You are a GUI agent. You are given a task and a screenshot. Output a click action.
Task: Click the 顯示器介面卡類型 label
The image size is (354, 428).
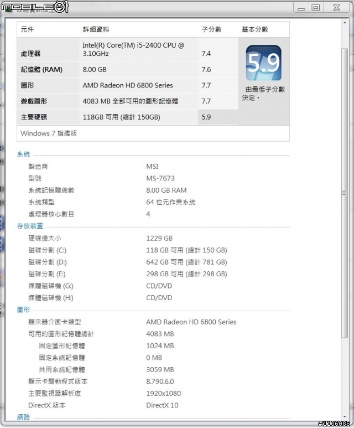55,322
